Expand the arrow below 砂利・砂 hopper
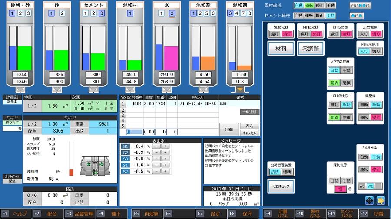 (x=21, y=90)
